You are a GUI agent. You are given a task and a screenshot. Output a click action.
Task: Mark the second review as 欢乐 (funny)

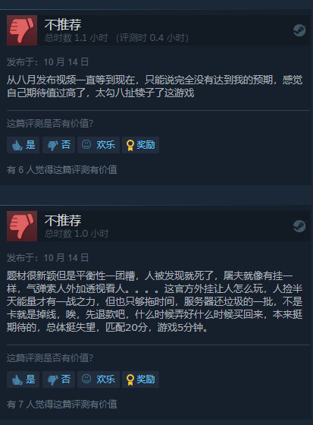(x=99, y=379)
